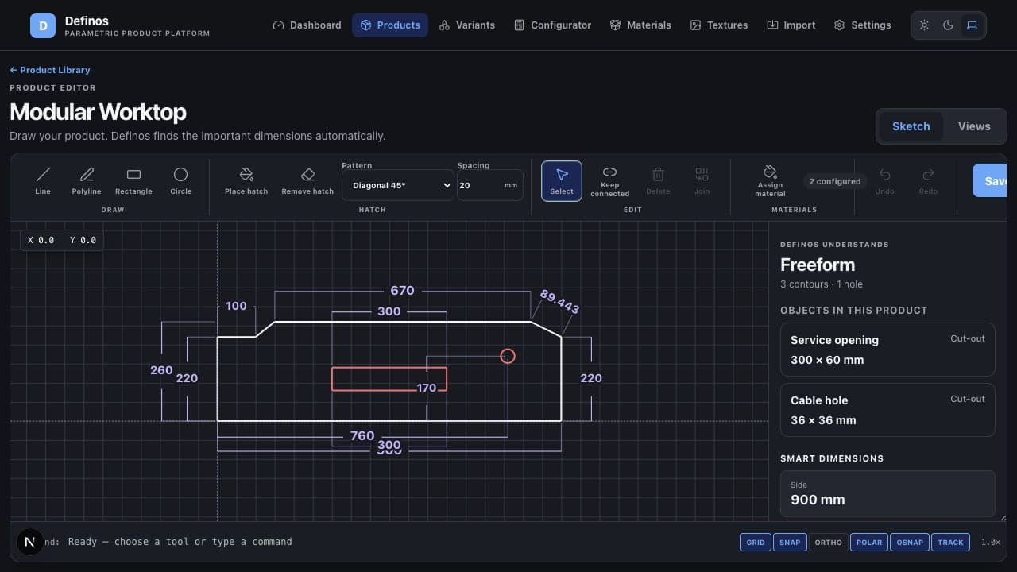Select the Rectangle draw tool
This screenshot has height=572, width=1017.
point(133,181)
